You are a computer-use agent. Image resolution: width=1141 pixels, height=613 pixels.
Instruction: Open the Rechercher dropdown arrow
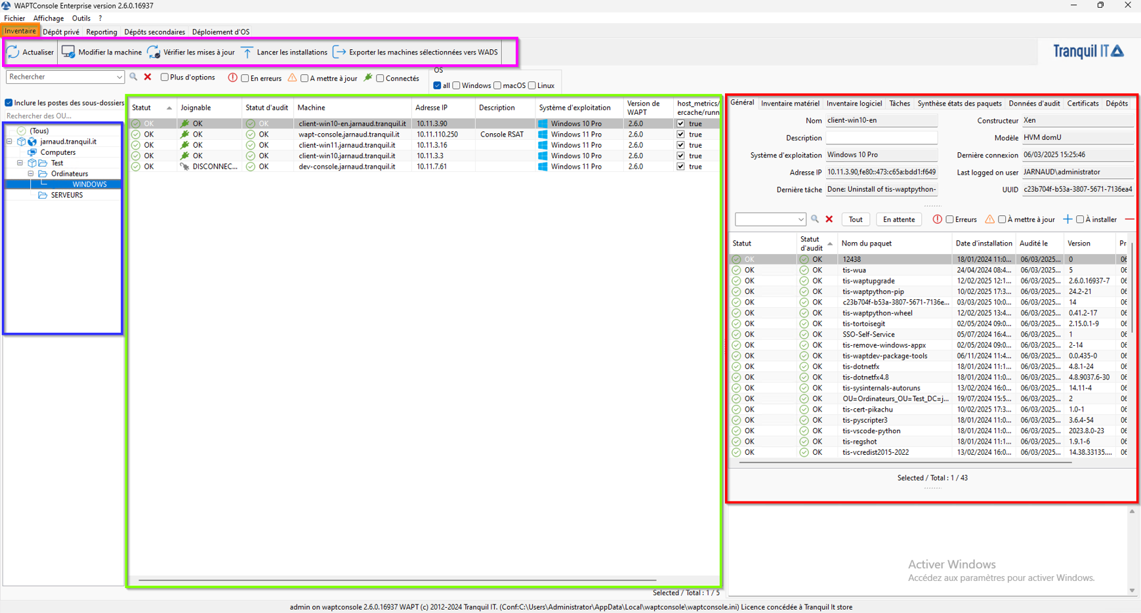(x=119, y=77)
